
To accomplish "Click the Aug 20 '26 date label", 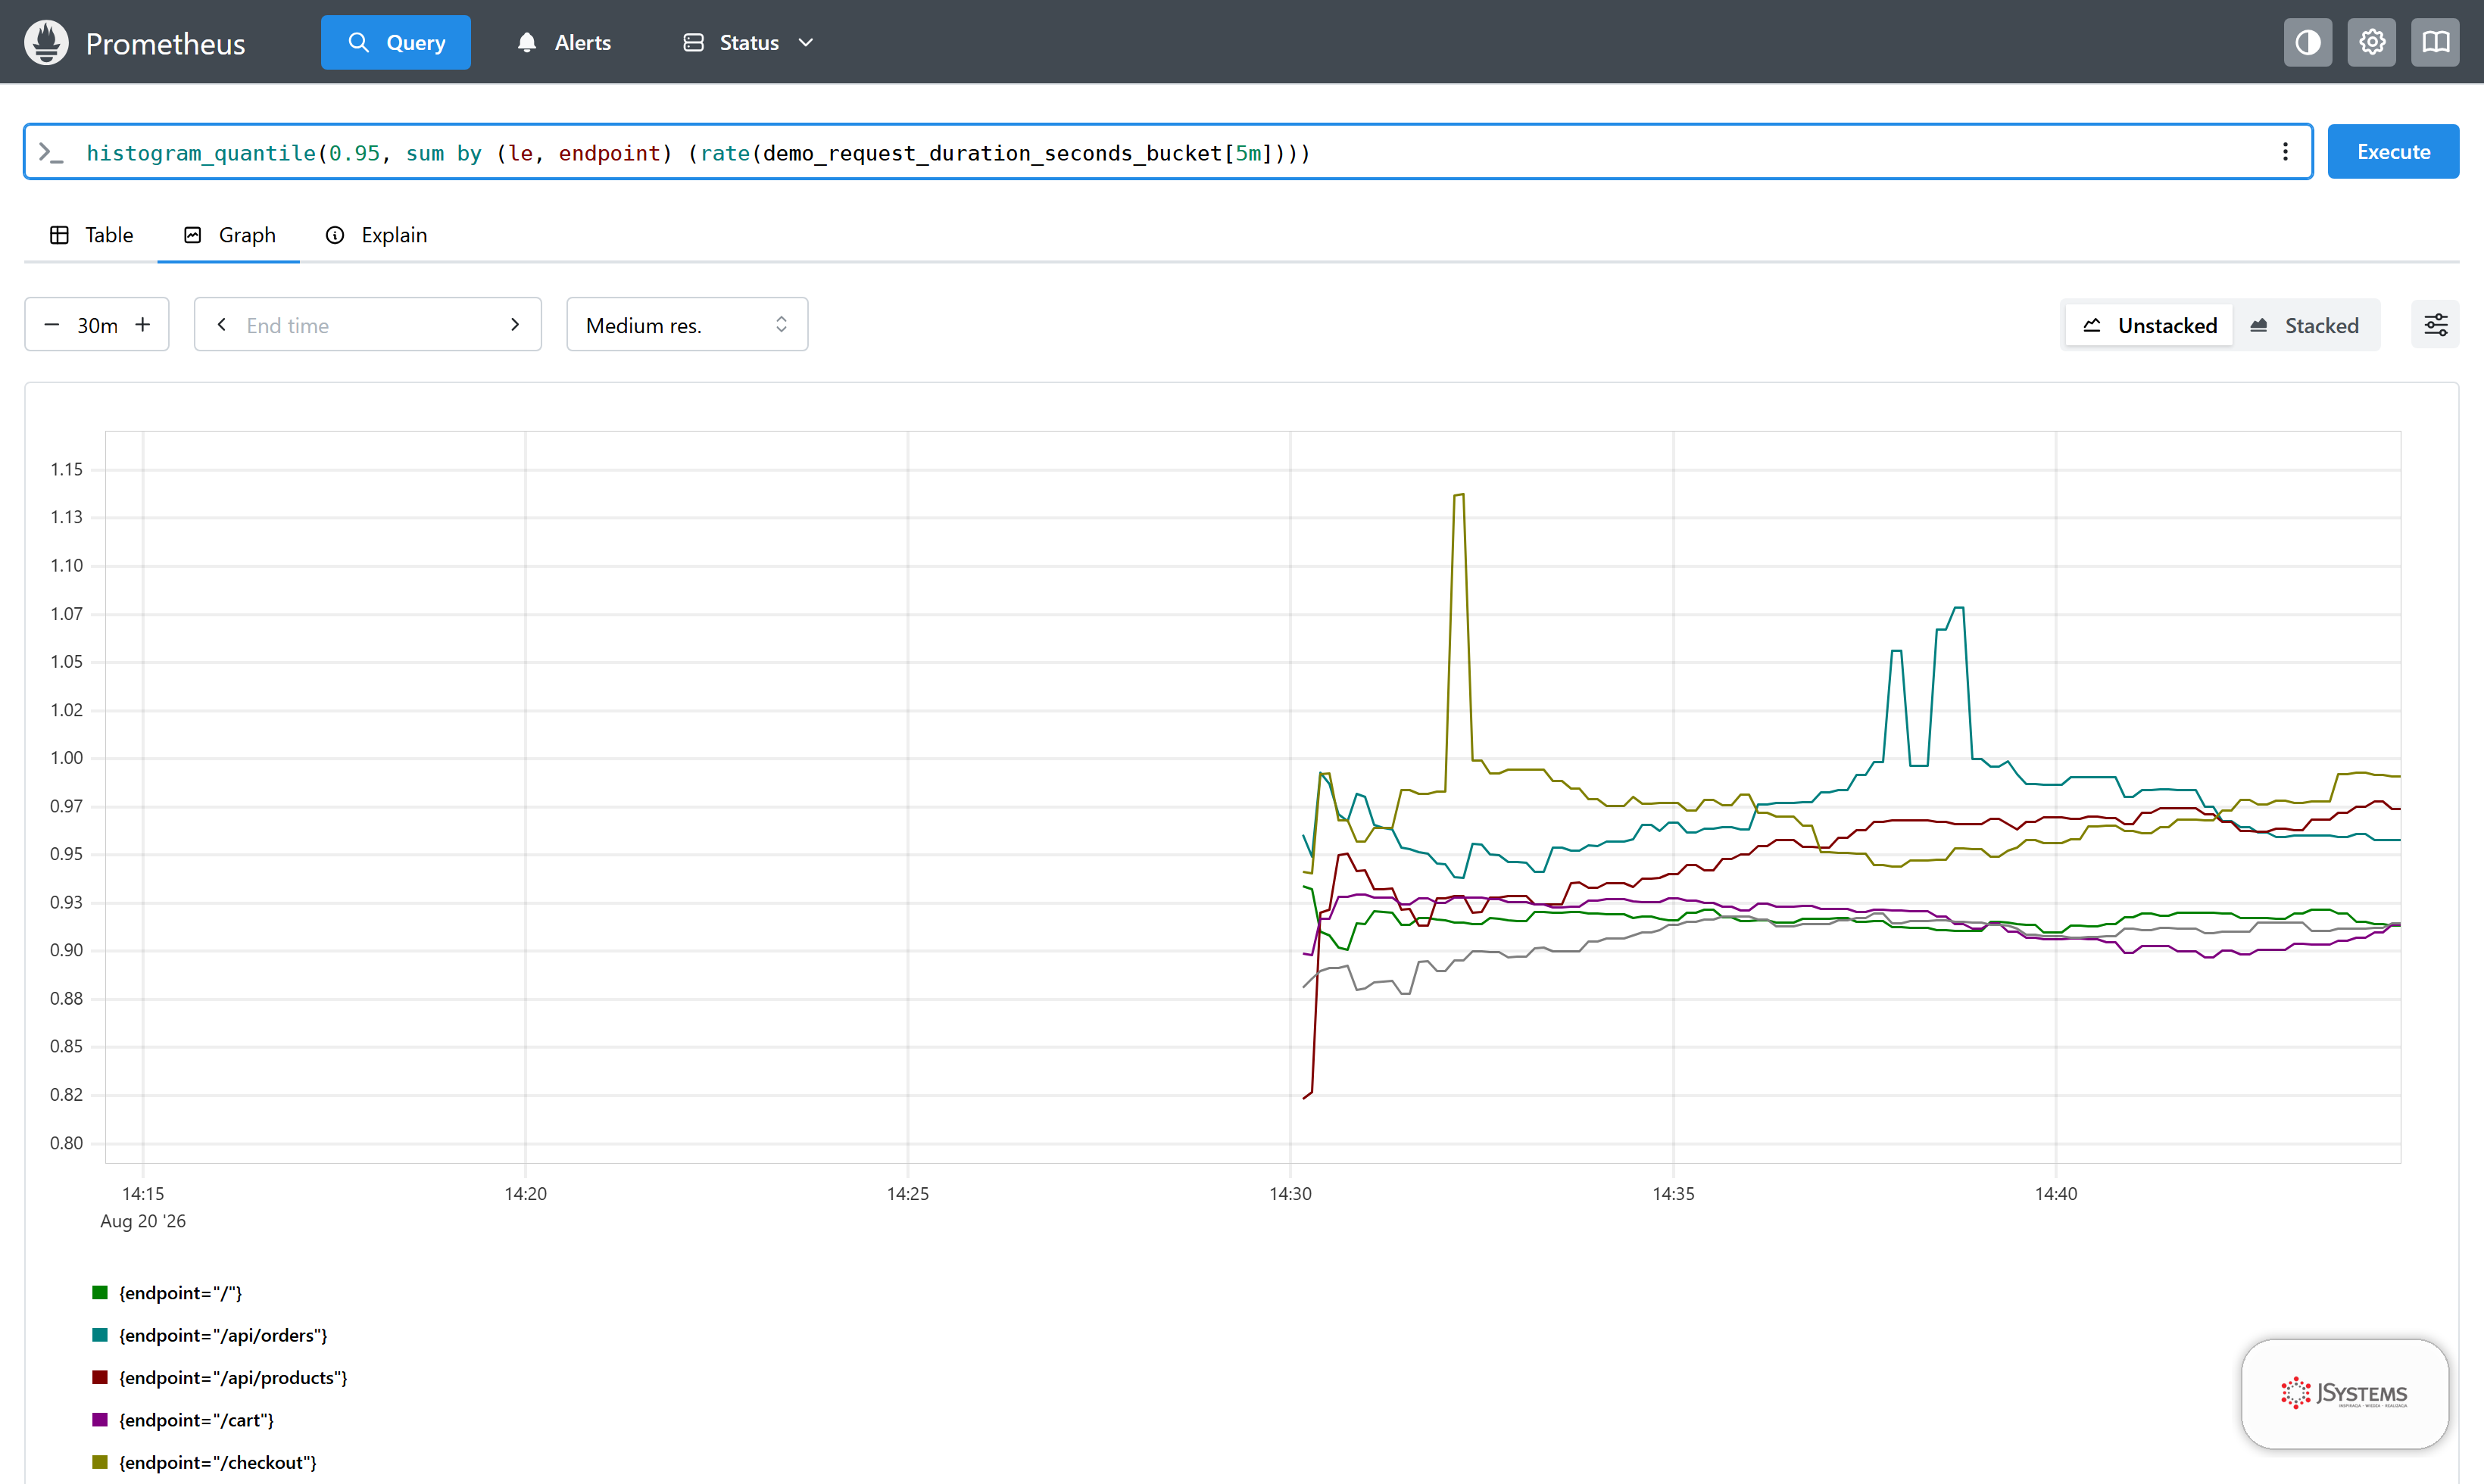I will pos(143,1221).
